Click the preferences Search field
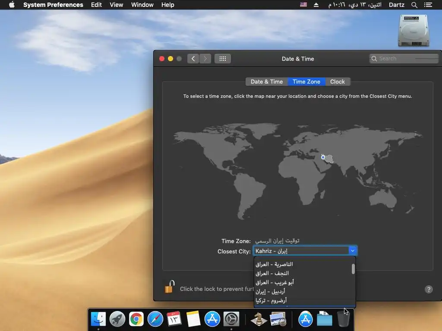 (404, 59)
